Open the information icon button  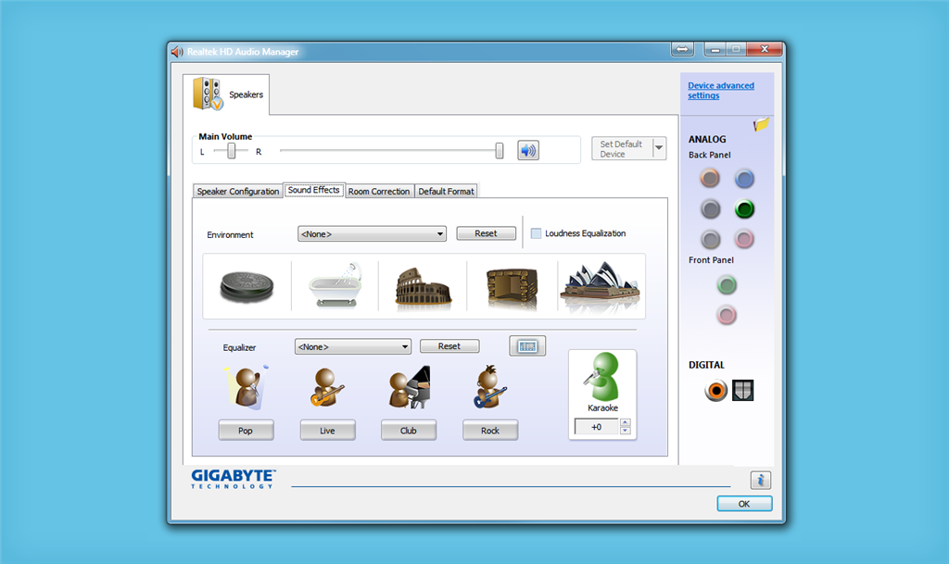(761, 480)
